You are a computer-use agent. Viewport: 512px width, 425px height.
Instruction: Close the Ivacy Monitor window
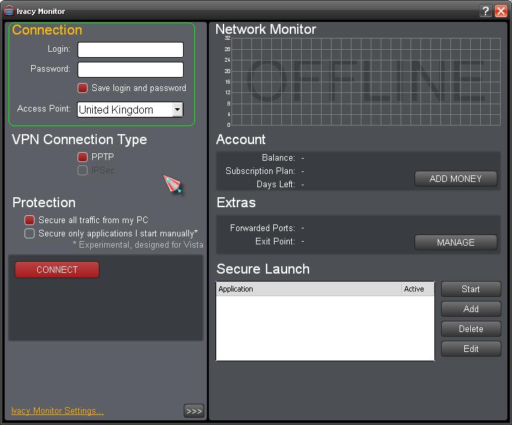tap(501, 11)
